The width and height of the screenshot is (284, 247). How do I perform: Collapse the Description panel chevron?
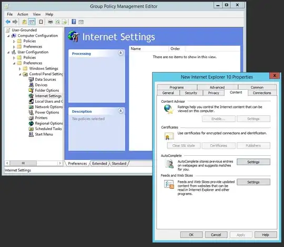[x=120, y=111]
